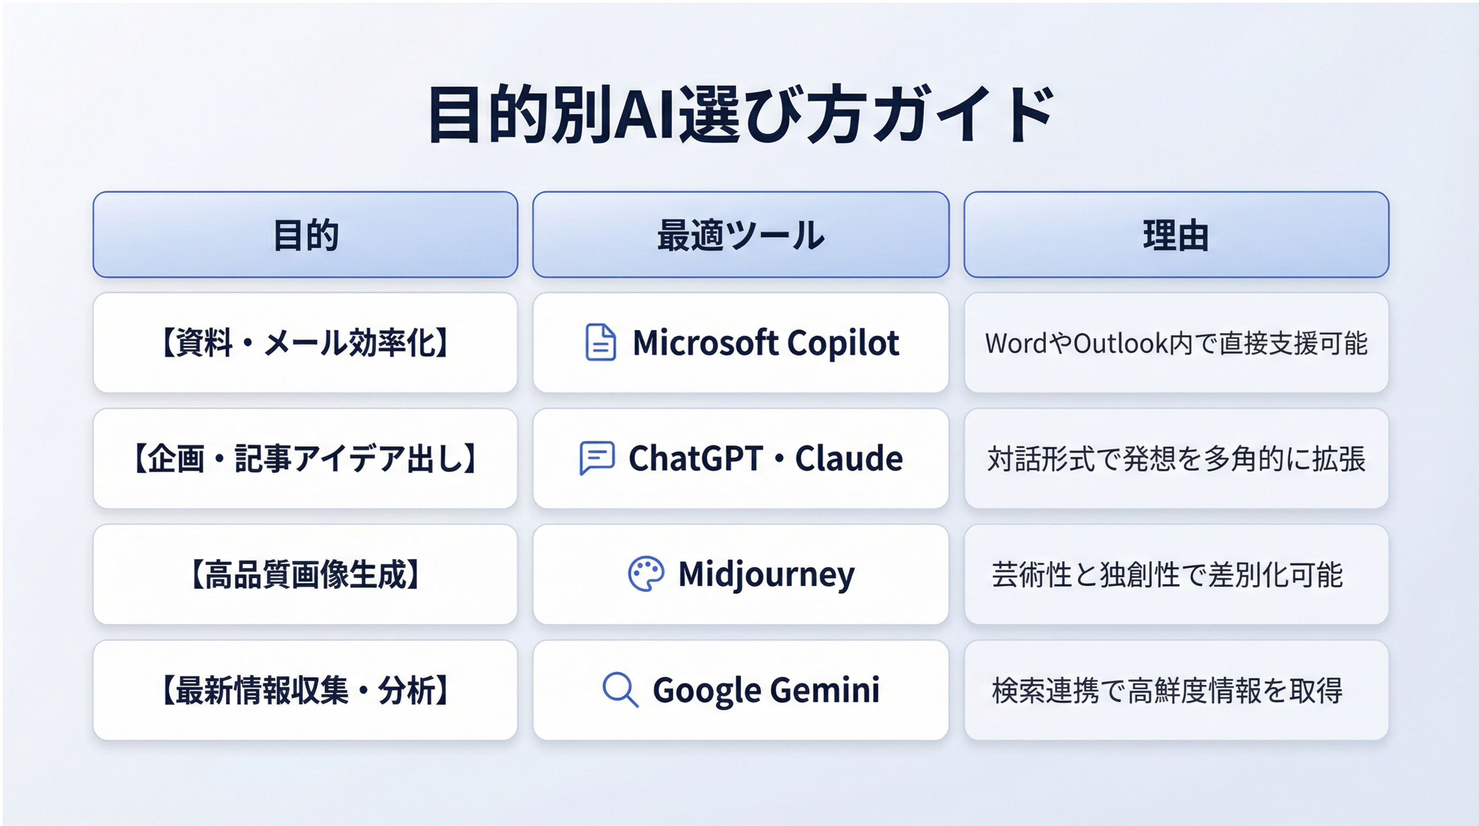The image size is (1479, 826).
Task: Select the 最適ツール column header
Action: [x=741, y=235]
